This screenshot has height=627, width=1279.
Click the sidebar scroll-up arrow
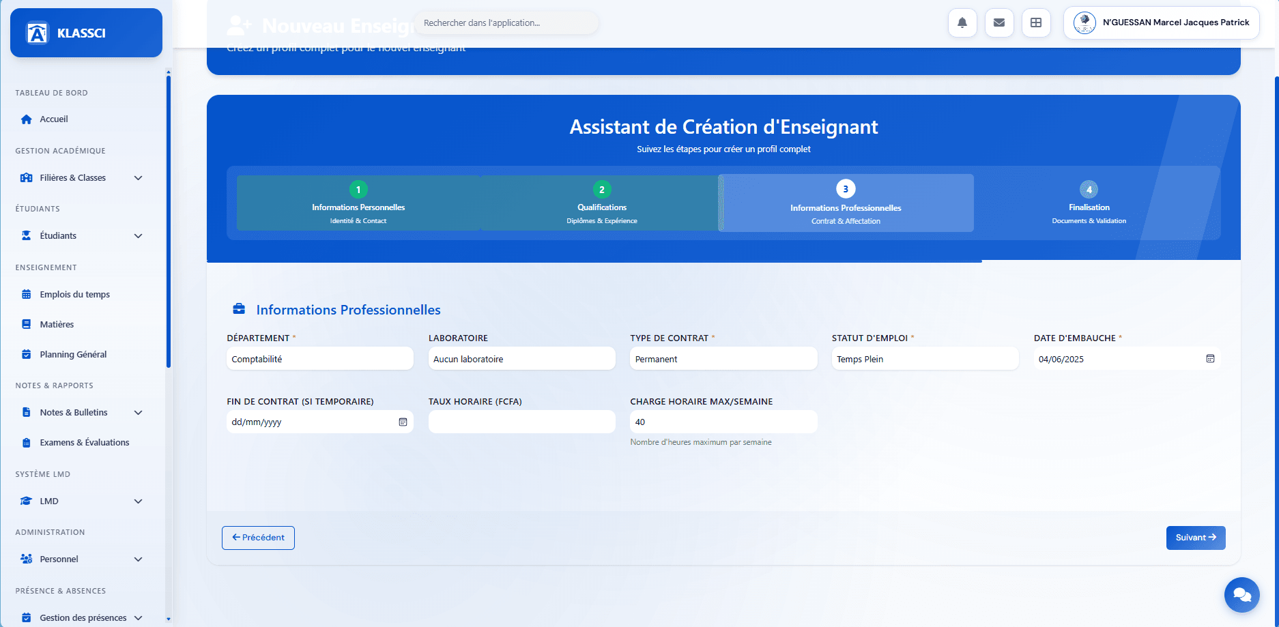click(169, 72)
